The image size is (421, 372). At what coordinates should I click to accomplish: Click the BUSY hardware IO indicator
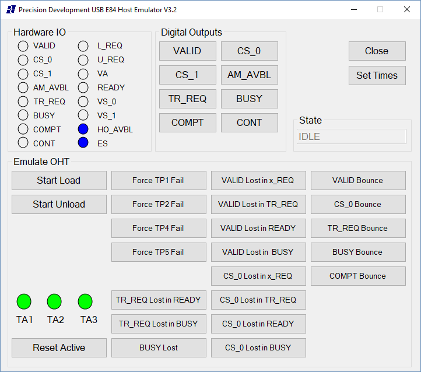(23, 115)
